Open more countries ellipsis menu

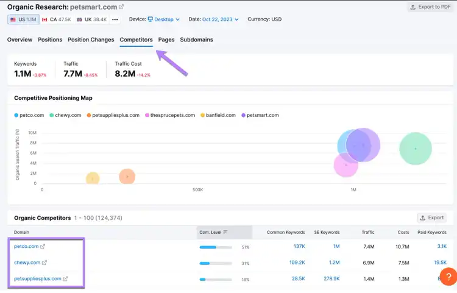pos(115,19)
